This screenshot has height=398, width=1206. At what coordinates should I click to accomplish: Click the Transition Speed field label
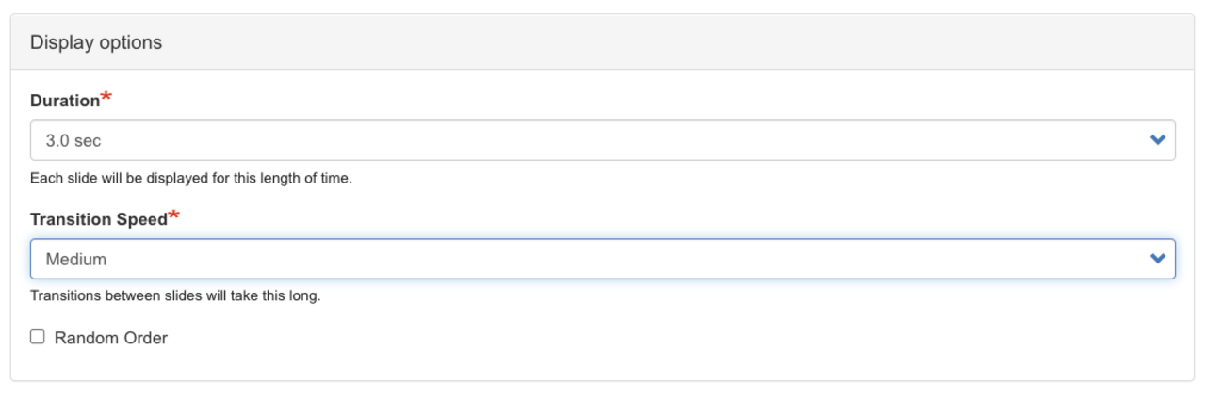click(98, 219)
